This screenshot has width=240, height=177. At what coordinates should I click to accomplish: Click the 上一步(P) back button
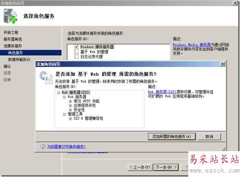[x=140, y=167]
